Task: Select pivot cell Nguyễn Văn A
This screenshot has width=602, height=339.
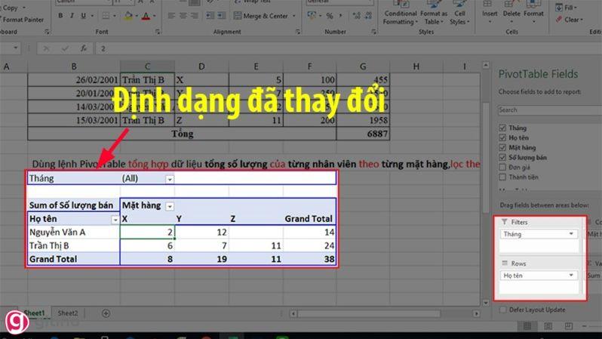Action: coord(74,232)
